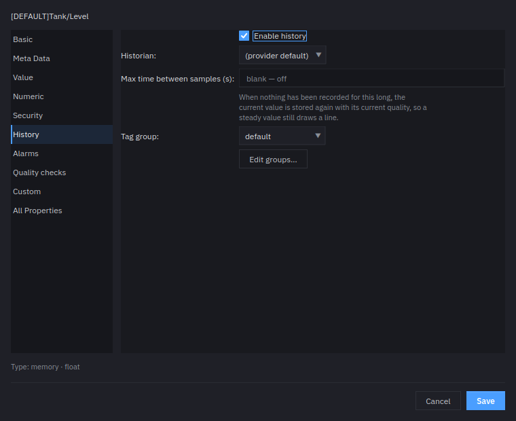Select the Numeric section
This screenshot has width=516, height=421.
coord(62,96)
